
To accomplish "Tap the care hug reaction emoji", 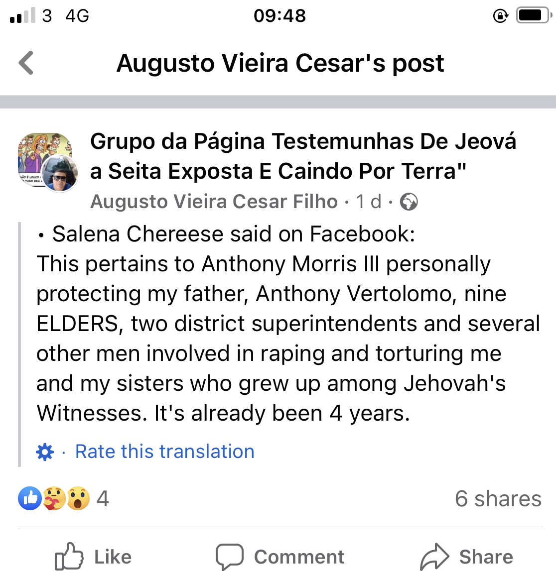I will pyautogui.click(x=54, y=498).
